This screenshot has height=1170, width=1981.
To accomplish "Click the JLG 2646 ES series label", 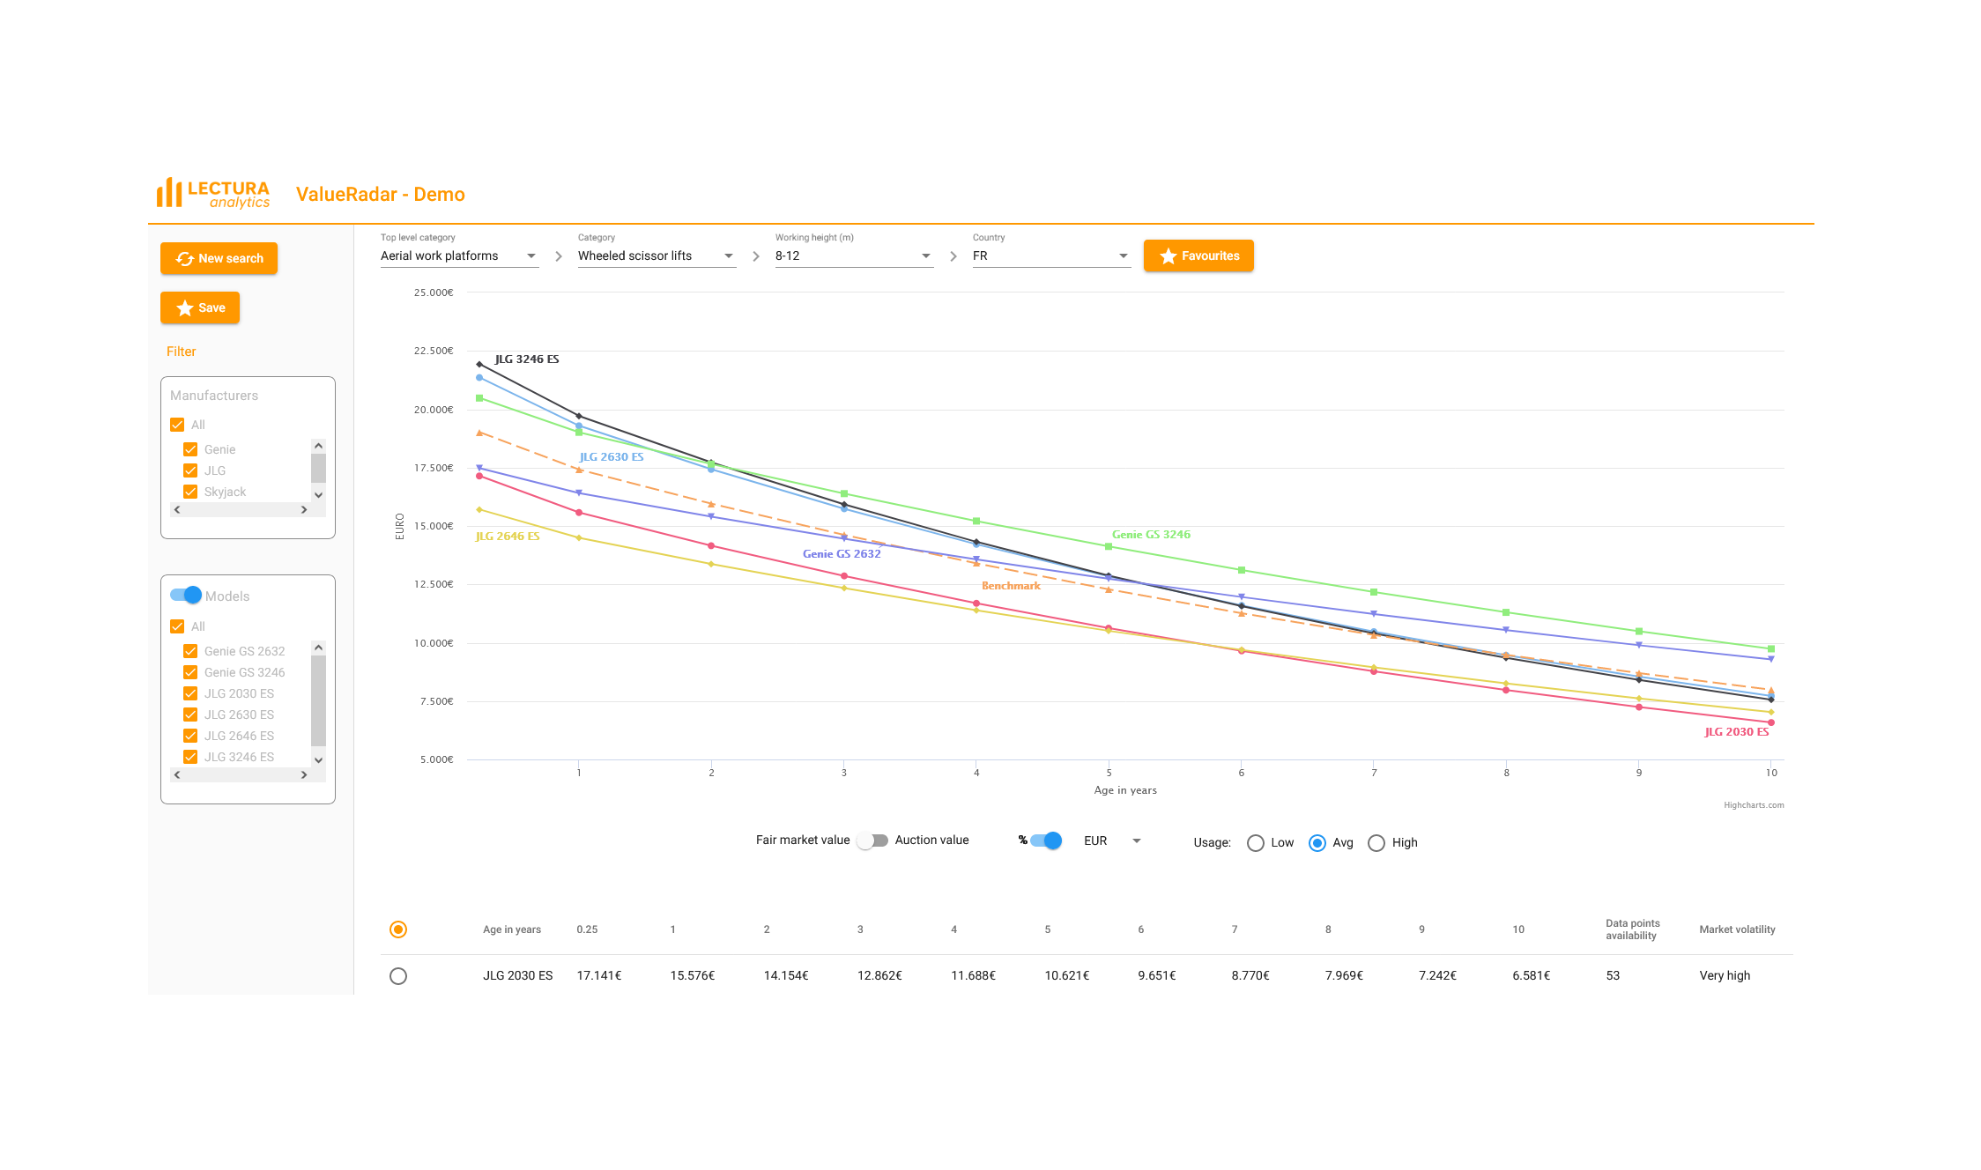I will point(508,537).
